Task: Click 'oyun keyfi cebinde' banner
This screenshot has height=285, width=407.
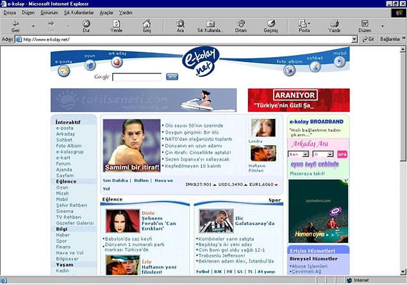Action: point(315,164)
